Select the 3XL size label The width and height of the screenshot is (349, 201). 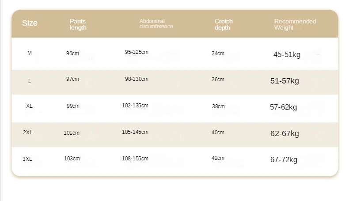tap(27, 159)
